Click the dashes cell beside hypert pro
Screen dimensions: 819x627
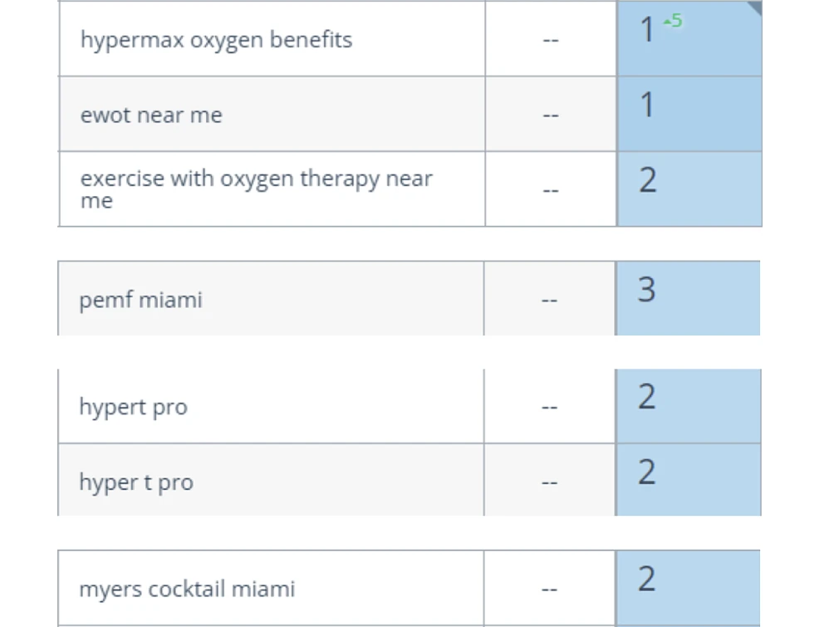point(550,406)
